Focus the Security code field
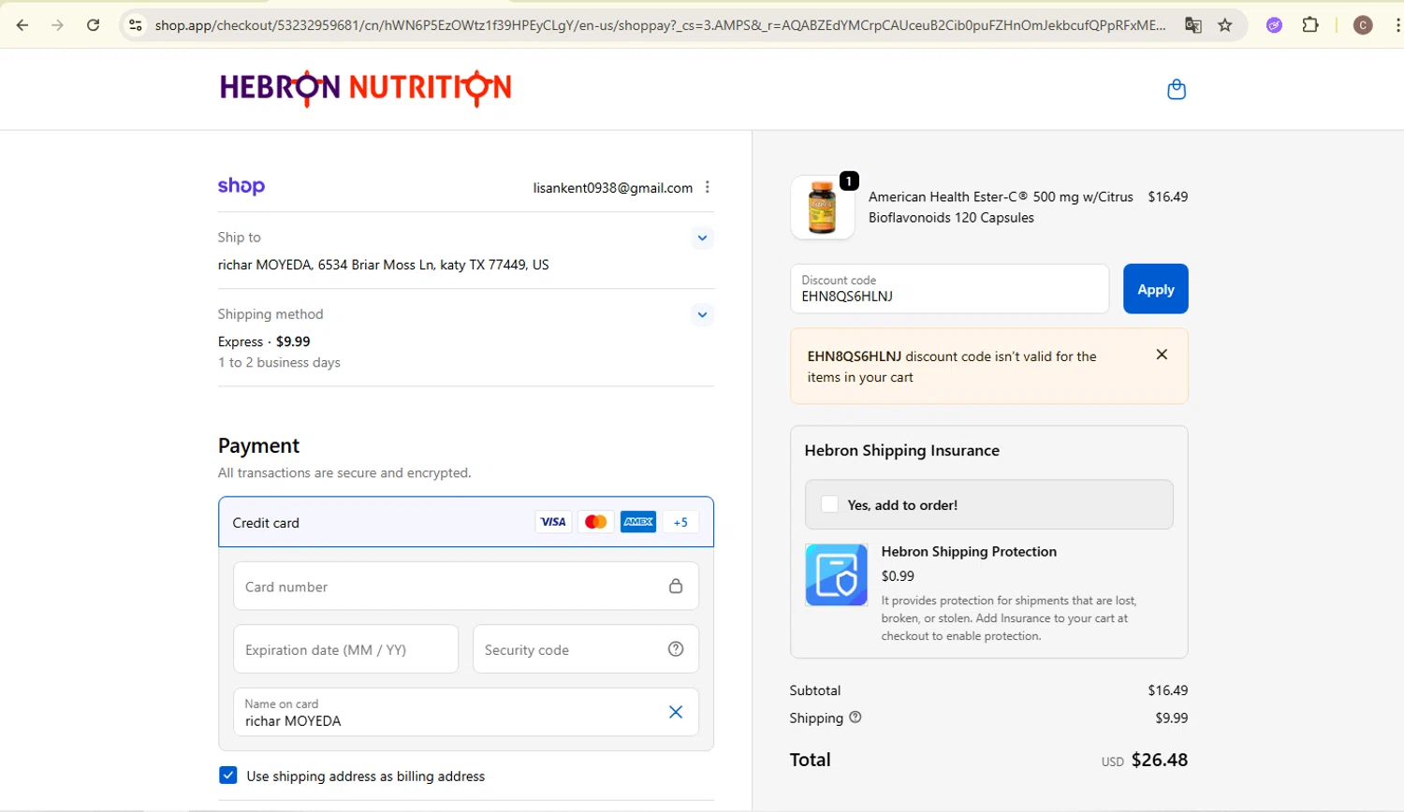This screenshot has height=812, width=1404. [x=586, y=649]
